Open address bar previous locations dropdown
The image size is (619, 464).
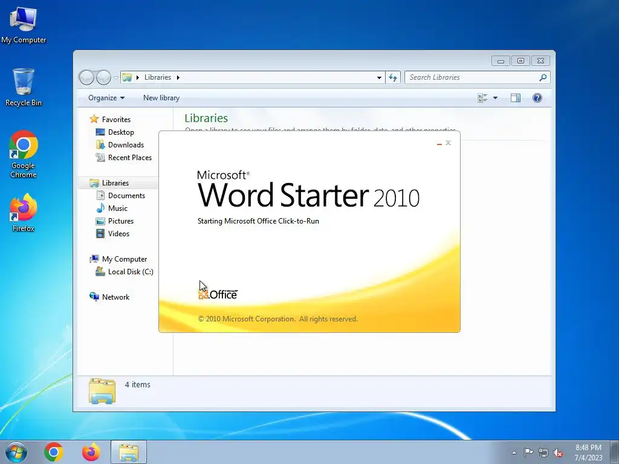(379, 78)
